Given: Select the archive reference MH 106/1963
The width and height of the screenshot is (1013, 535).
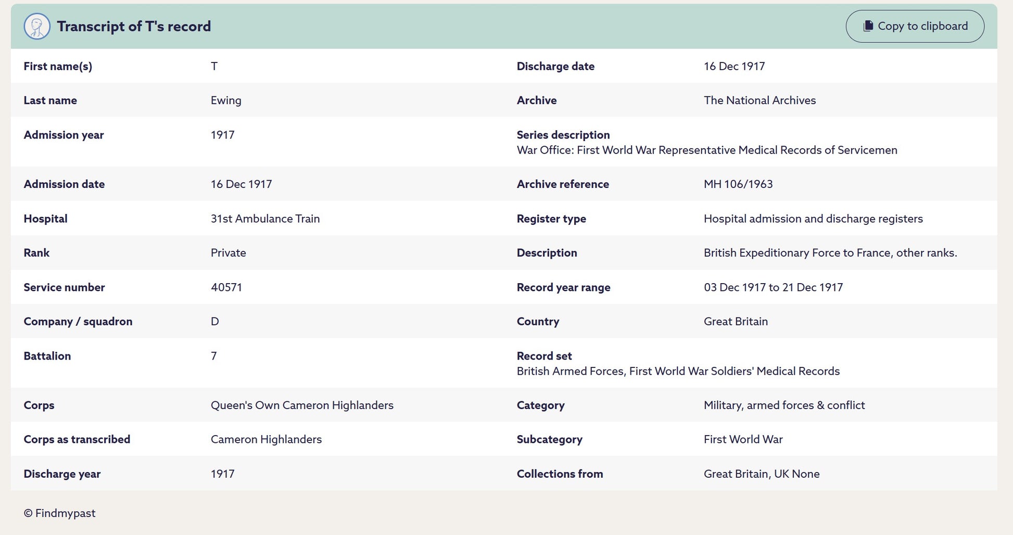Looking at the screenshot, I should [x=738, y=184].
